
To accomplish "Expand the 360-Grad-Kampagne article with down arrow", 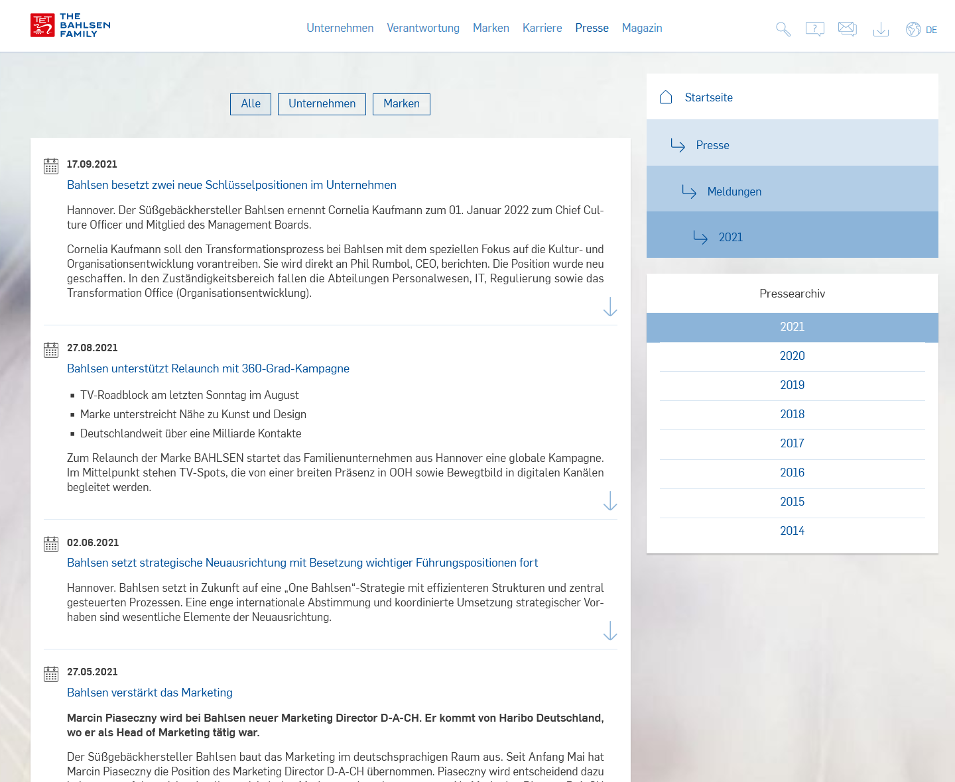I will (x=610, y=500).
